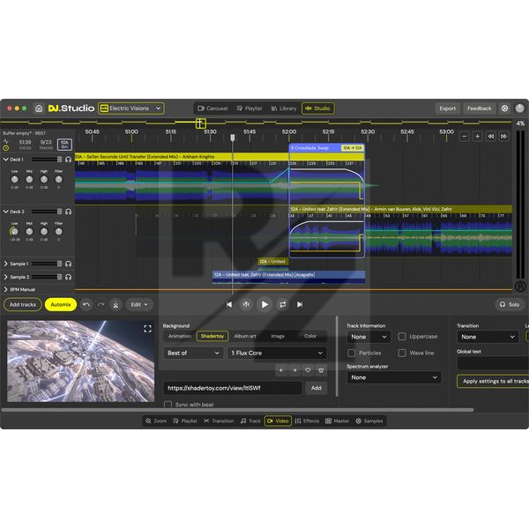Screen dimensions: 529x529
Task: Toggle Deck 2 headphone cue
Action: 69,212
